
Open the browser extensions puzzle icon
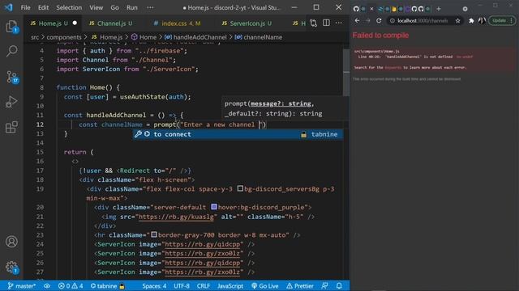pos(471,21)
